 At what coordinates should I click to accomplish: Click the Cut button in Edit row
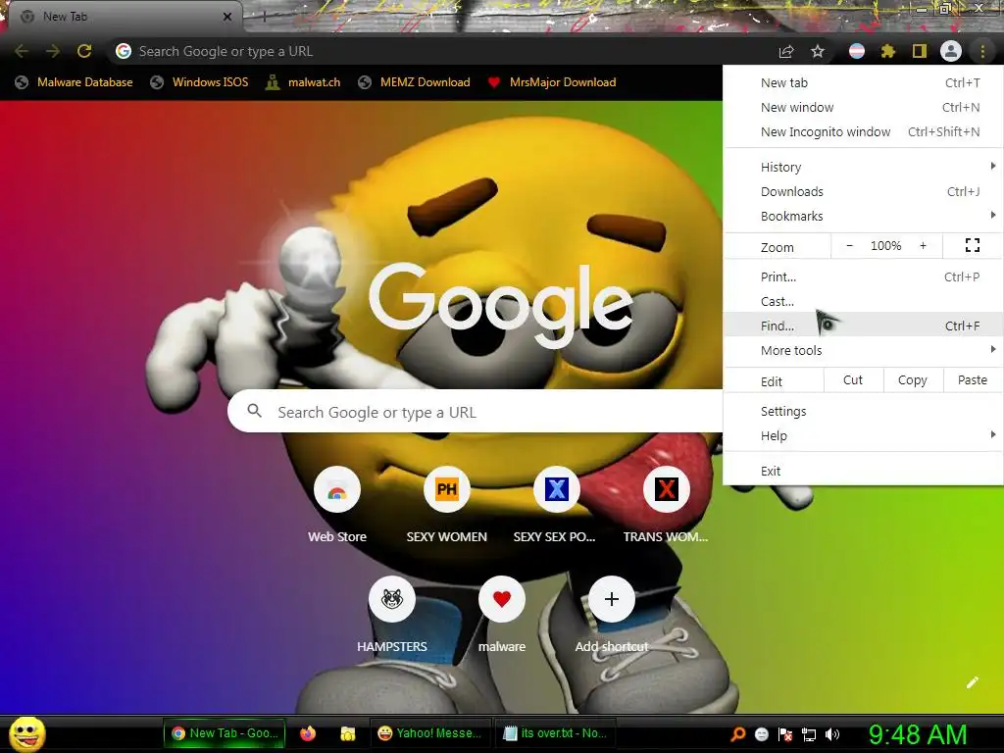coord(853,379)
